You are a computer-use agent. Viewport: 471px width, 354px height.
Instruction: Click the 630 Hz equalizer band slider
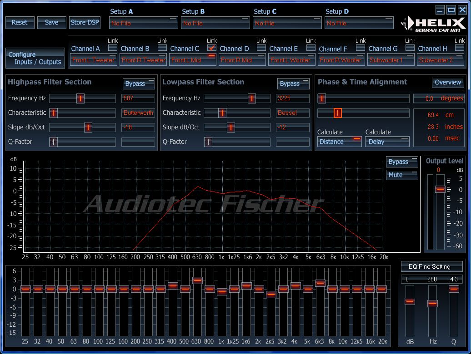click(197, 280)
